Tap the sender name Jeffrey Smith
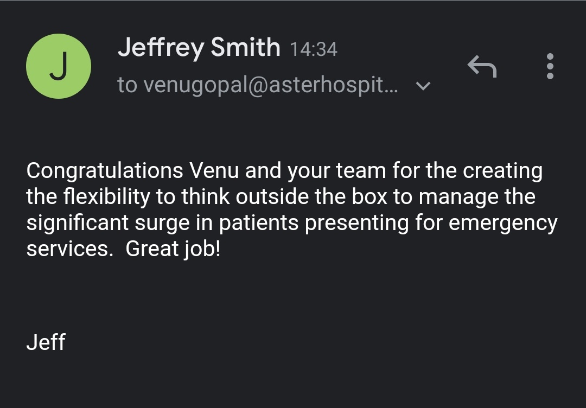 coord(199,48)
